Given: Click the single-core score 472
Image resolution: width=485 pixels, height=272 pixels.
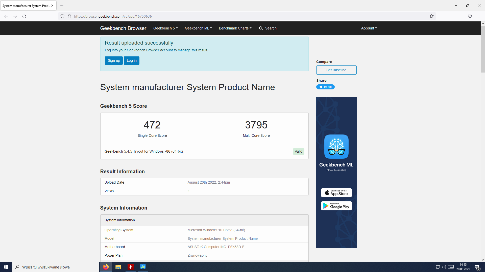Looking at the screenshot, I should click(x=152, y=125).
